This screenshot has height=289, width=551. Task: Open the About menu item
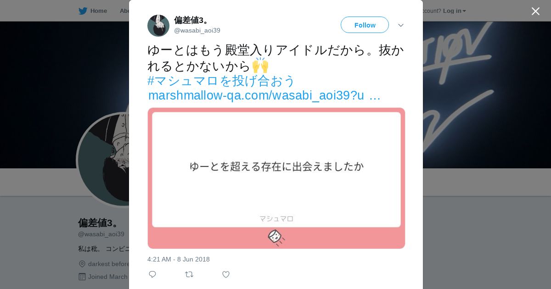click(125, 11)
